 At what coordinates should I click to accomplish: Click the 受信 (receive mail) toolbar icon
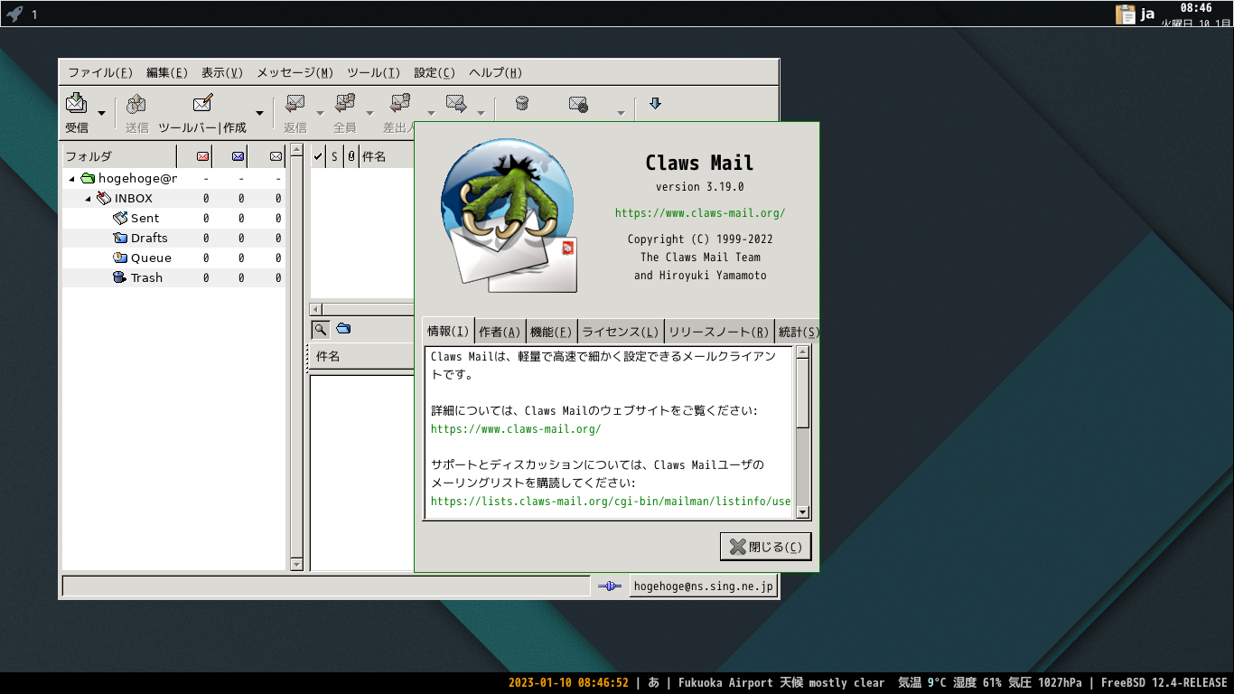pos(77,103)
